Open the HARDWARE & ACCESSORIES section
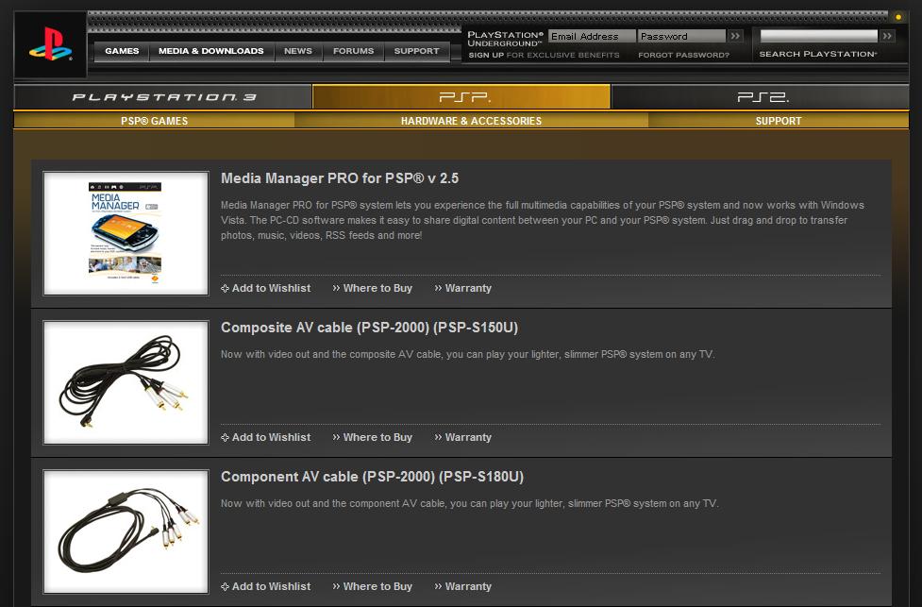The height and width of the screenshot is (607, 922). 471,121
